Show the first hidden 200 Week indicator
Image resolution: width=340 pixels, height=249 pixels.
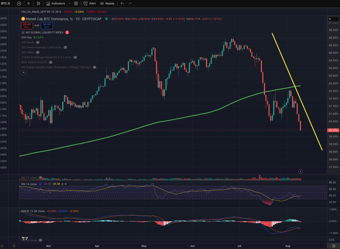(38, 42)
